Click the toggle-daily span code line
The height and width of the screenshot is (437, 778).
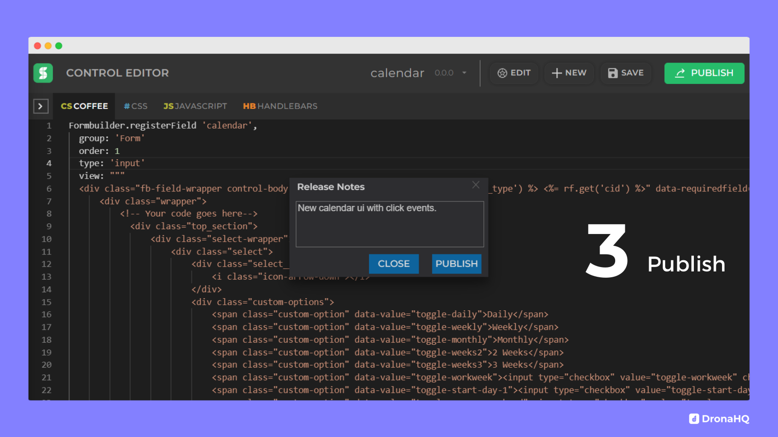coord(380,315)
